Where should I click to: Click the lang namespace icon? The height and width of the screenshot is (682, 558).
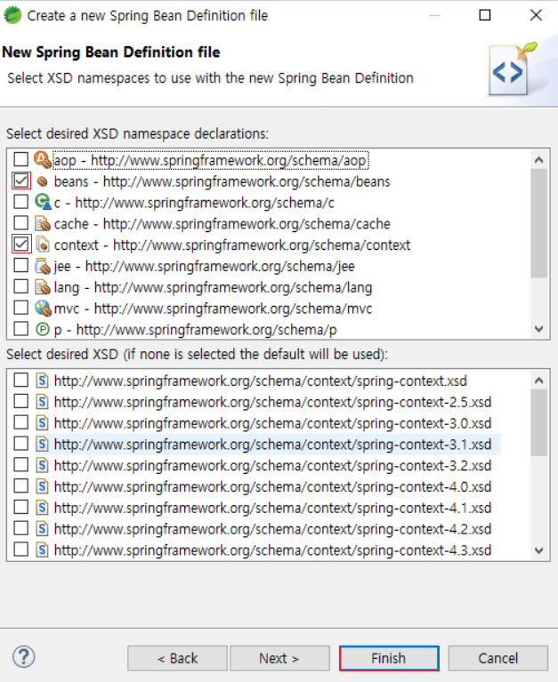click(43, 287)
